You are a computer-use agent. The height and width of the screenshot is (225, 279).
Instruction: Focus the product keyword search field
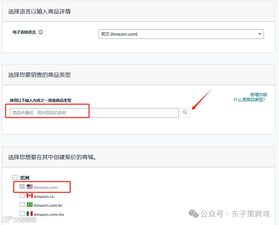click(x=94, y=113)
